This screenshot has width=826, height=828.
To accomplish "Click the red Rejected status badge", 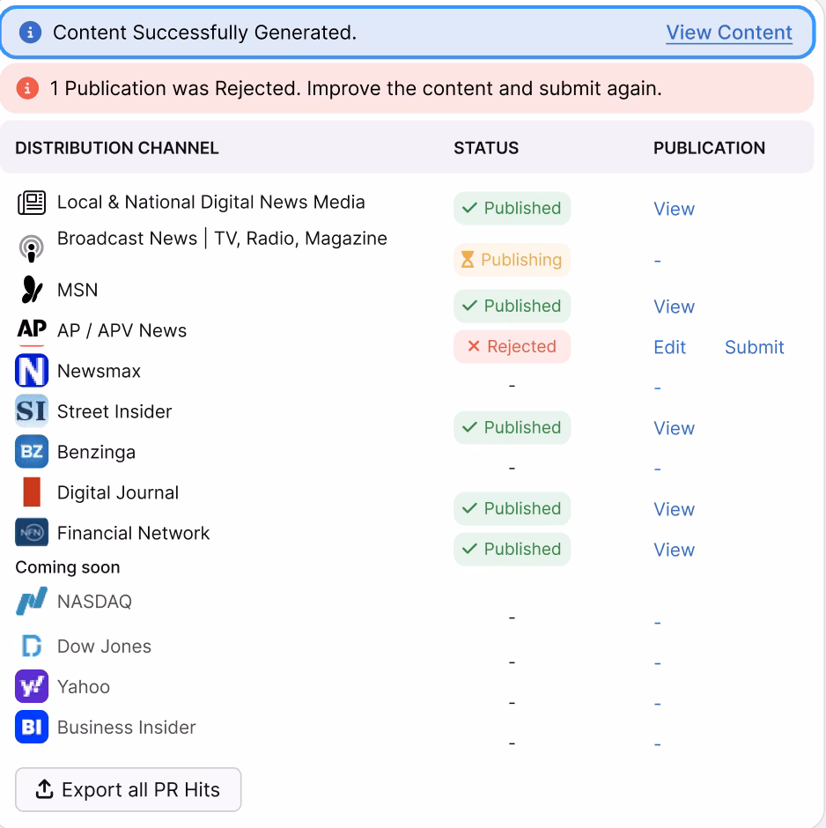I will [x=512, y=346].
